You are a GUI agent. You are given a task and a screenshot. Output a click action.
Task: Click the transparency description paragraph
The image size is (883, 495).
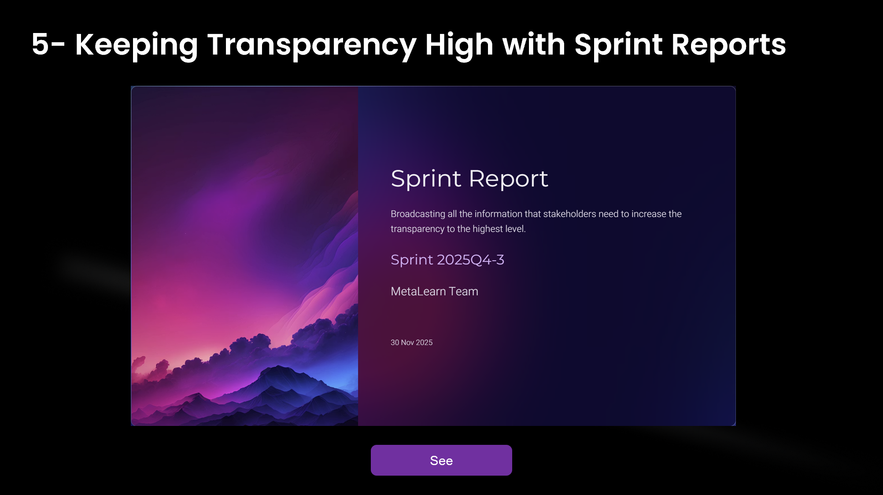pyautogui.click(x=535, y=221)
